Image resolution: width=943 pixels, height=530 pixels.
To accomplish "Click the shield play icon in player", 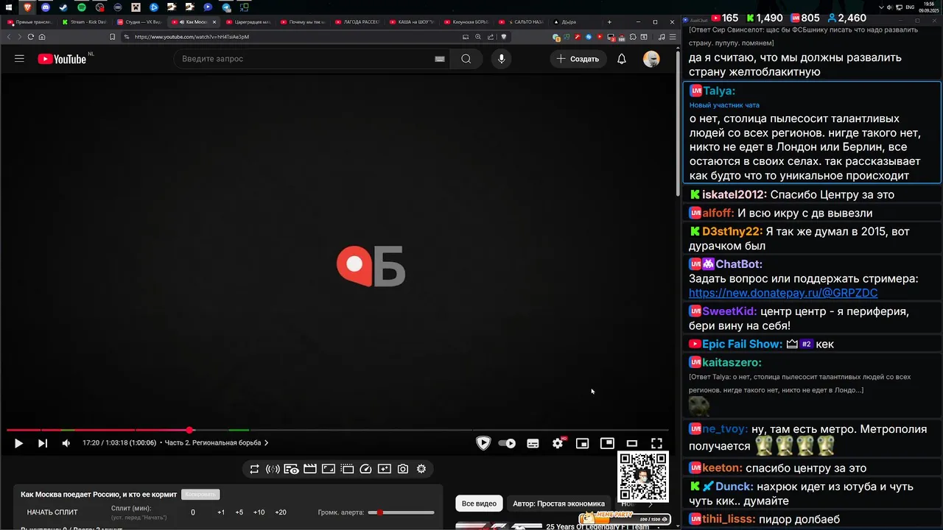I will point(483,443).
